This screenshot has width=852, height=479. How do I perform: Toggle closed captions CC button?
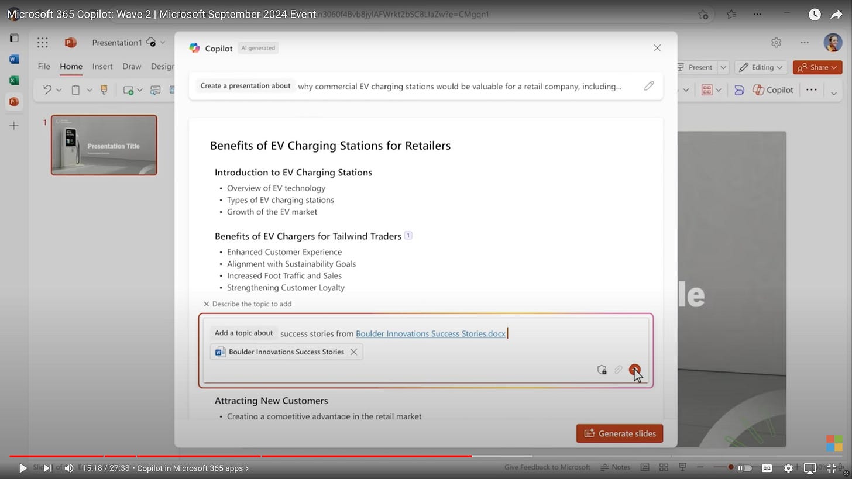(x=767, y=468)
